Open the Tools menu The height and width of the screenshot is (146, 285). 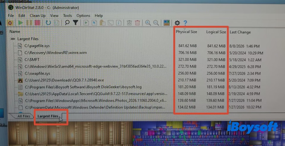click(68, 16)
